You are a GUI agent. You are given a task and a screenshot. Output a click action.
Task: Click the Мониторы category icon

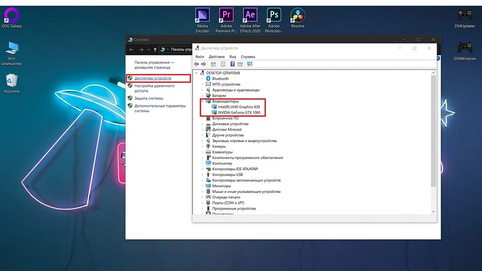point(208,186)
